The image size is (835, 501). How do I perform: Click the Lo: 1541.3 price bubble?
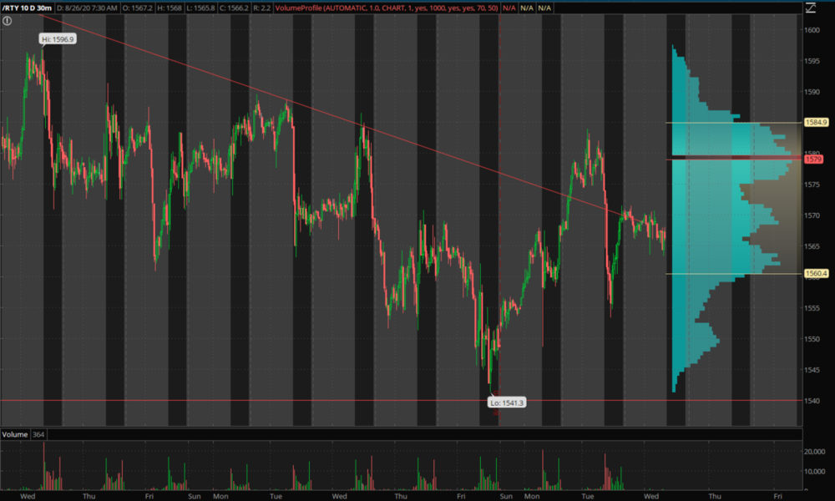click(507, 402)
